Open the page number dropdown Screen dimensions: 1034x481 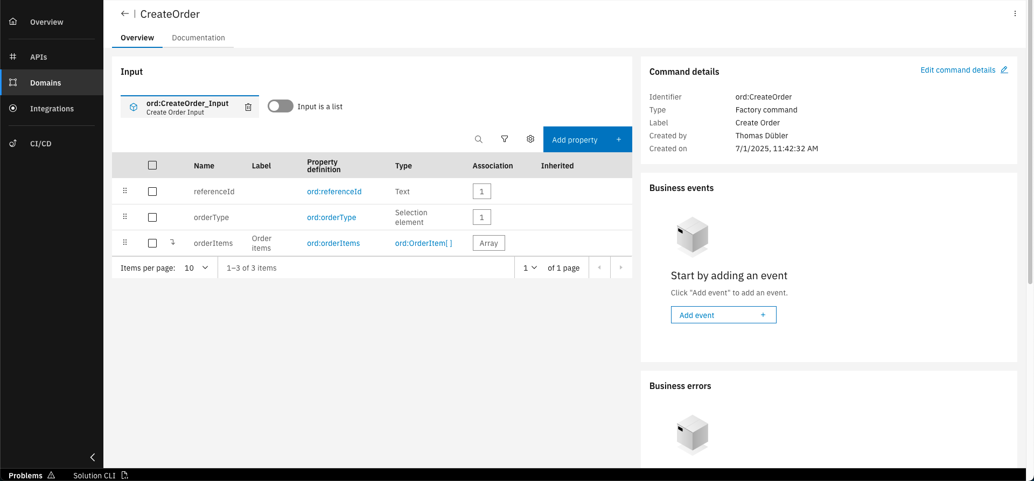pyautogui.click(x=530, y=268)
